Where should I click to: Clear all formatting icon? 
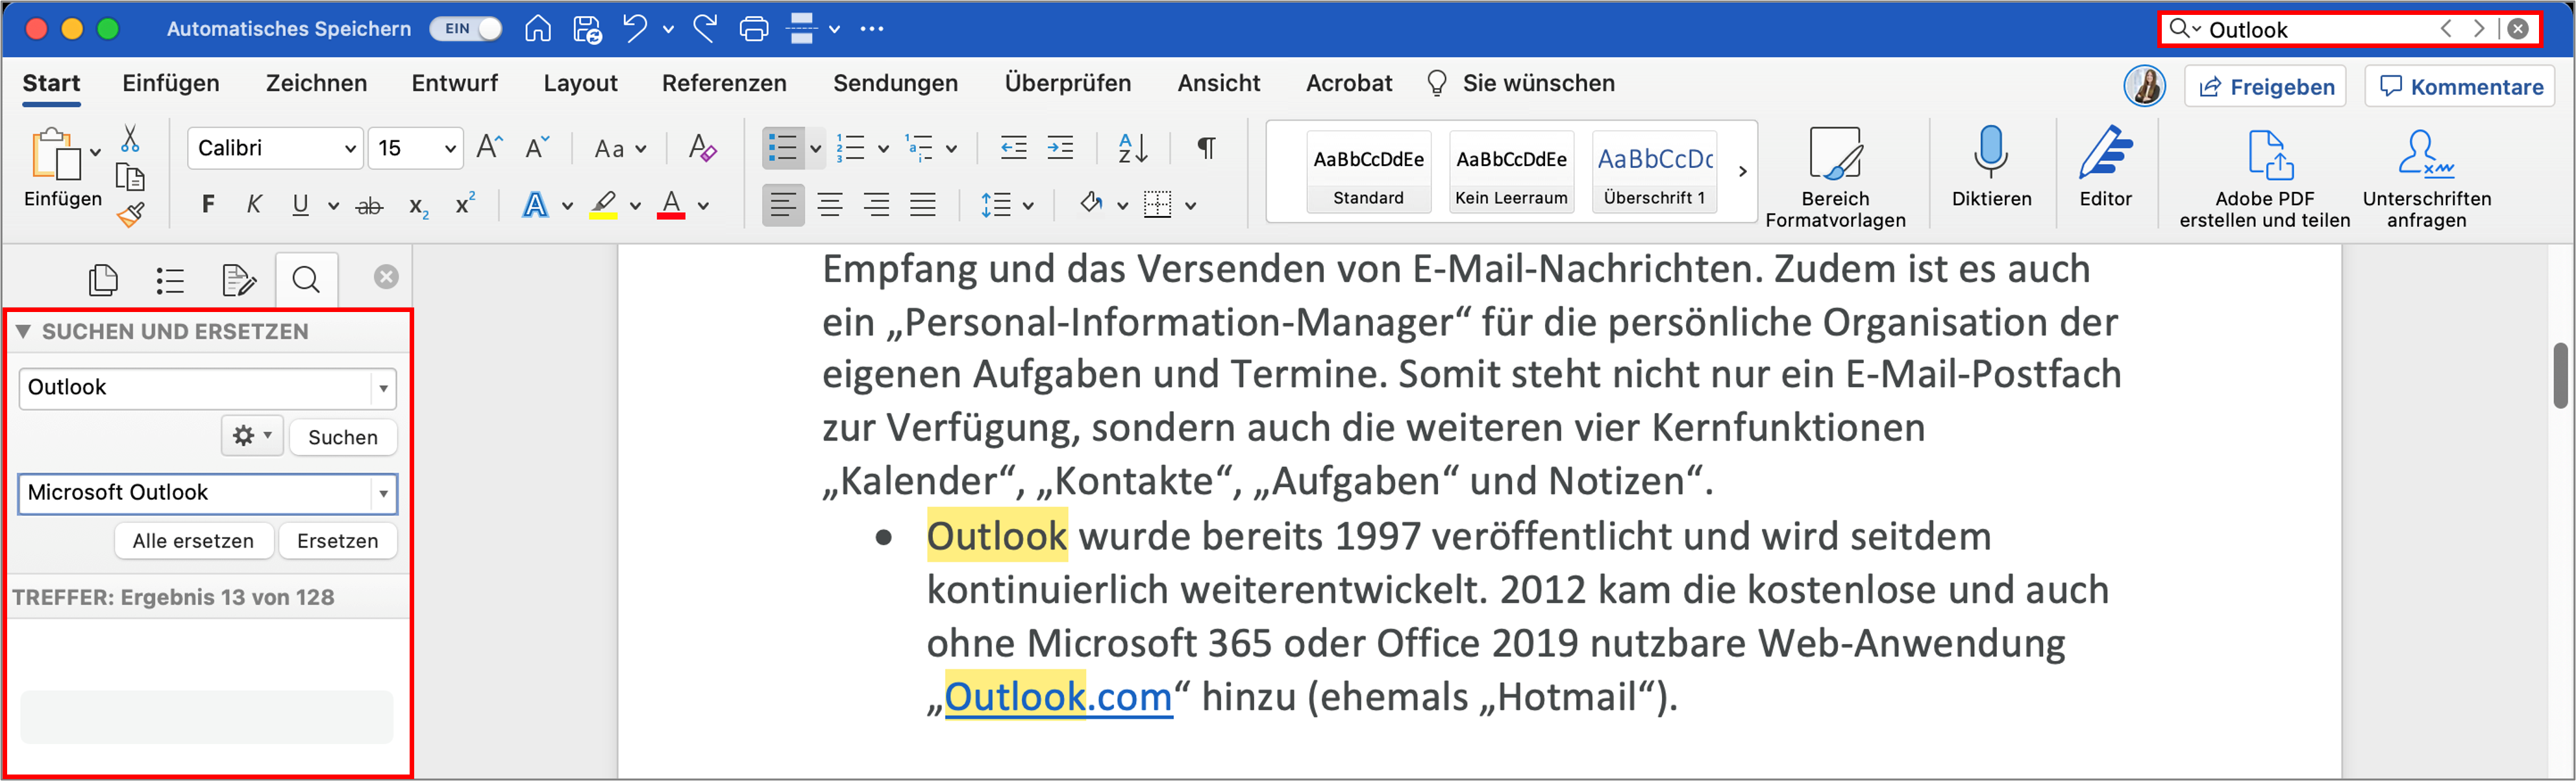point(703,148)
